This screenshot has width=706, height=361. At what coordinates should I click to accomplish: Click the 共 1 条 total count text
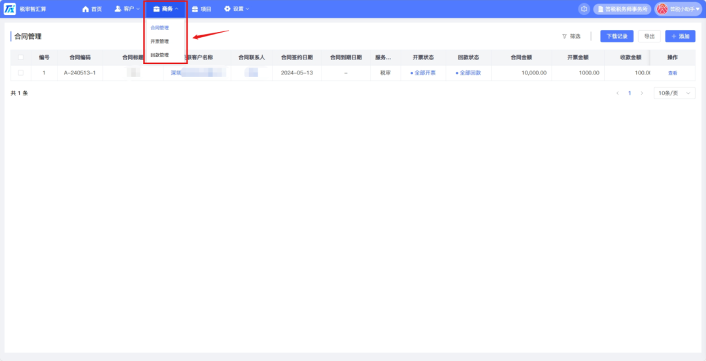(x=20, y=93)
